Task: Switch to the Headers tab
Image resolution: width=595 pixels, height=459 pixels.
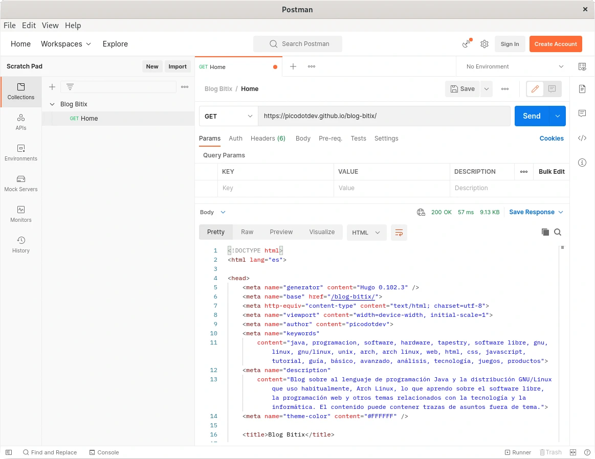Action: pos(268,139)
